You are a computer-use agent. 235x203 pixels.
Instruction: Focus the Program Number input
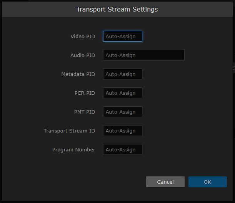[122, 149]
